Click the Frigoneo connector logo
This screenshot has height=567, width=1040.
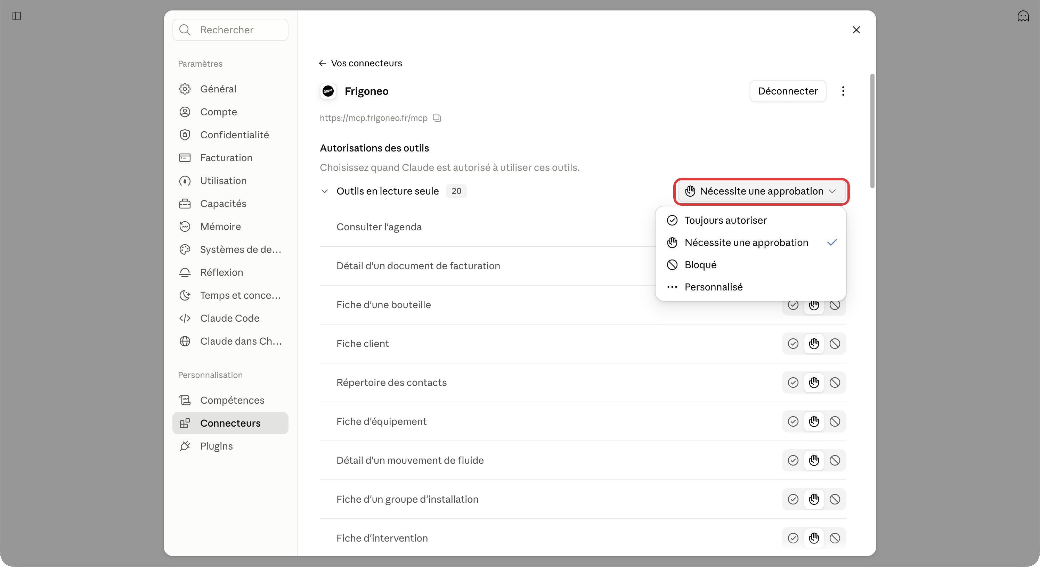point(328,91)
